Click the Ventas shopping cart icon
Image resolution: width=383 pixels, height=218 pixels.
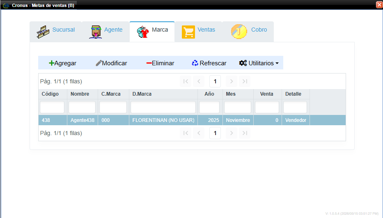point(188,32)
